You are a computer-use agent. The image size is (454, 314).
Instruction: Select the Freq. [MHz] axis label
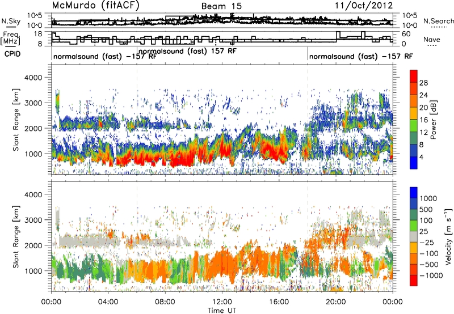(x=10, y=38)
